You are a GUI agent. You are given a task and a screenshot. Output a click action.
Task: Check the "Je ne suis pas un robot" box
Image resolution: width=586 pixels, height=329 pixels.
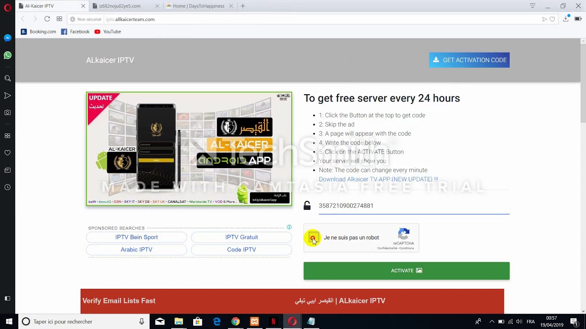coord(313,238)
